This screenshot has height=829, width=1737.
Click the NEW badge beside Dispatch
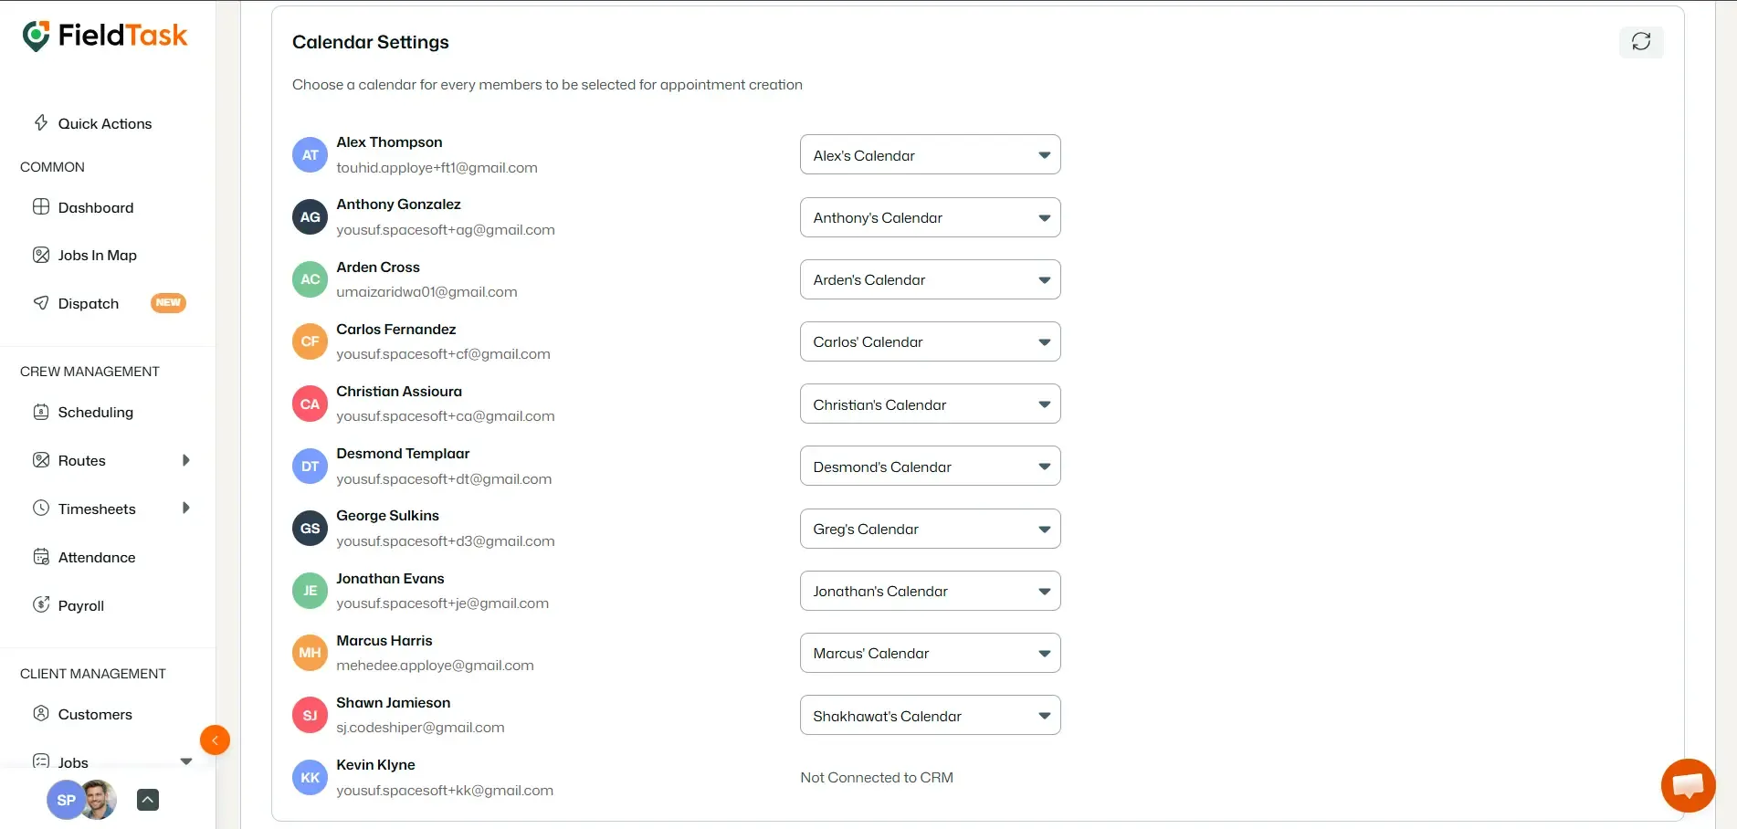pos(168,302)
